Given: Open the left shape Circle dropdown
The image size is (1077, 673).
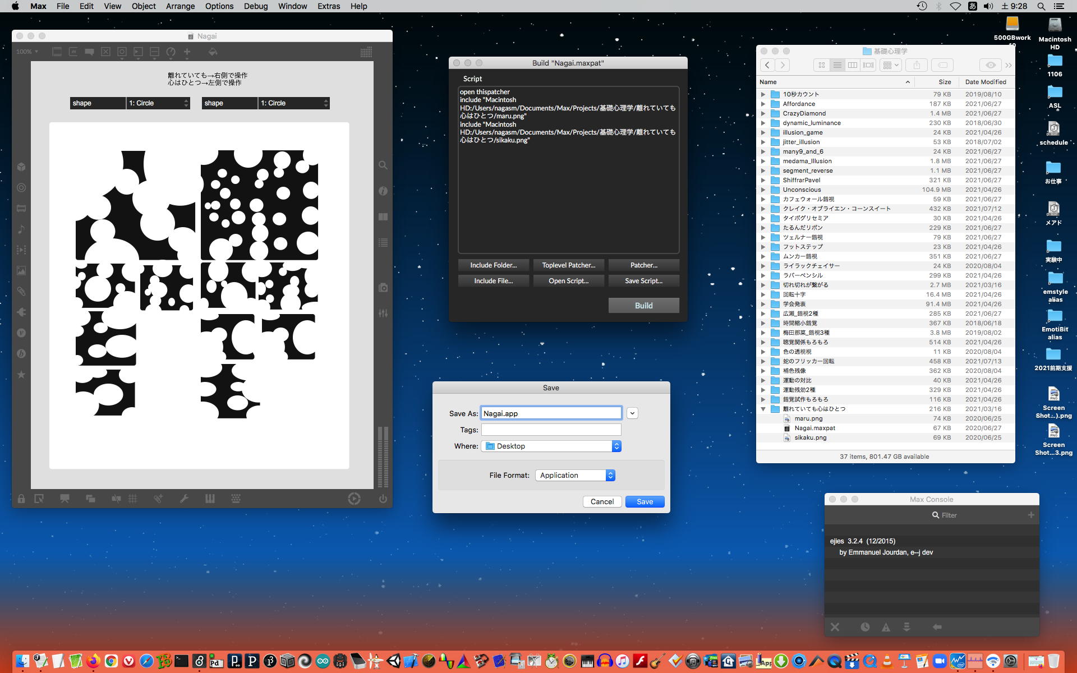Looking at the screenshot, I should (158, 103).
